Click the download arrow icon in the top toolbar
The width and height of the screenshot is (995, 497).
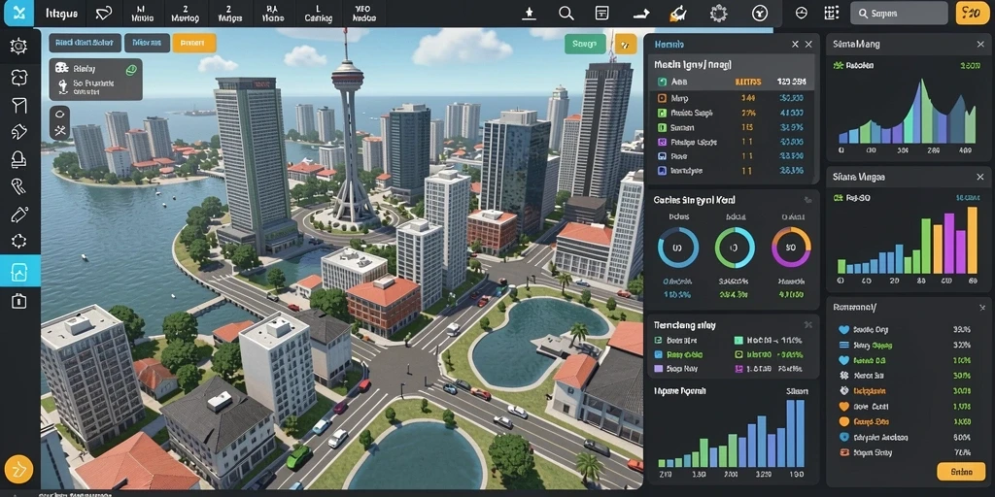click(x=529, y=14)
